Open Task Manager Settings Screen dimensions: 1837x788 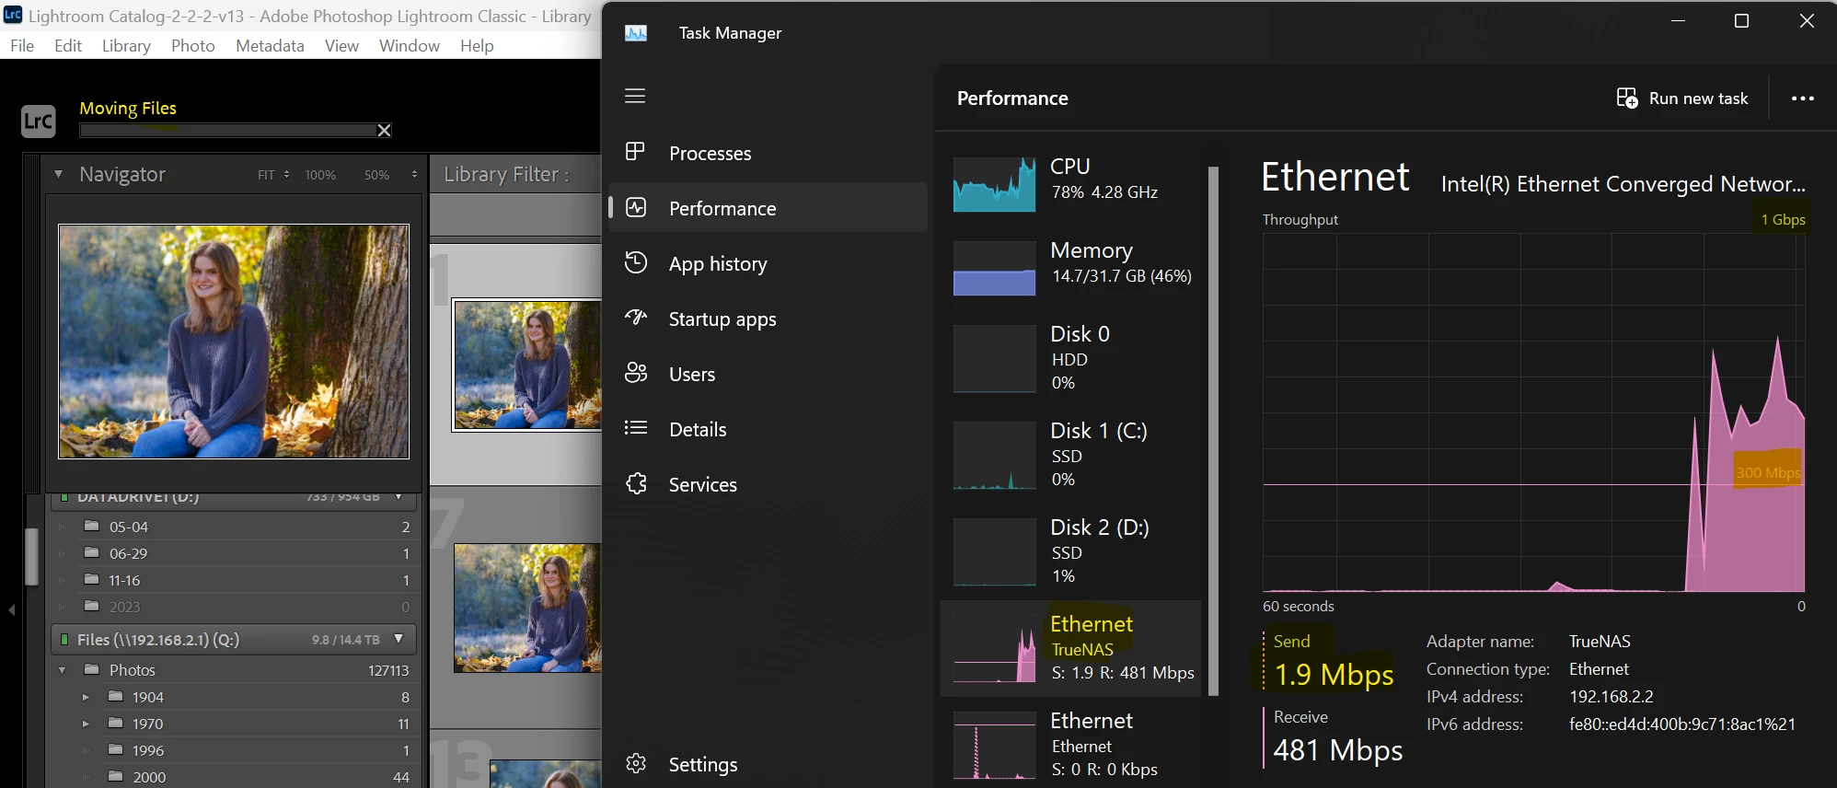tap(768, 764)
